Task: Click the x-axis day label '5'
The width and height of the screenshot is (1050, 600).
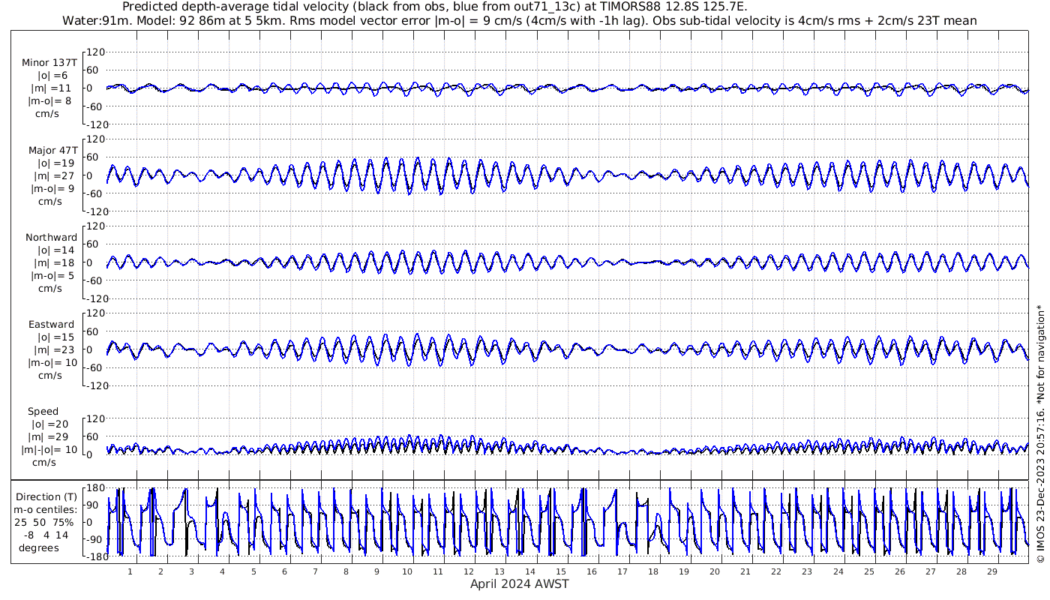Action: click(253, 571)
